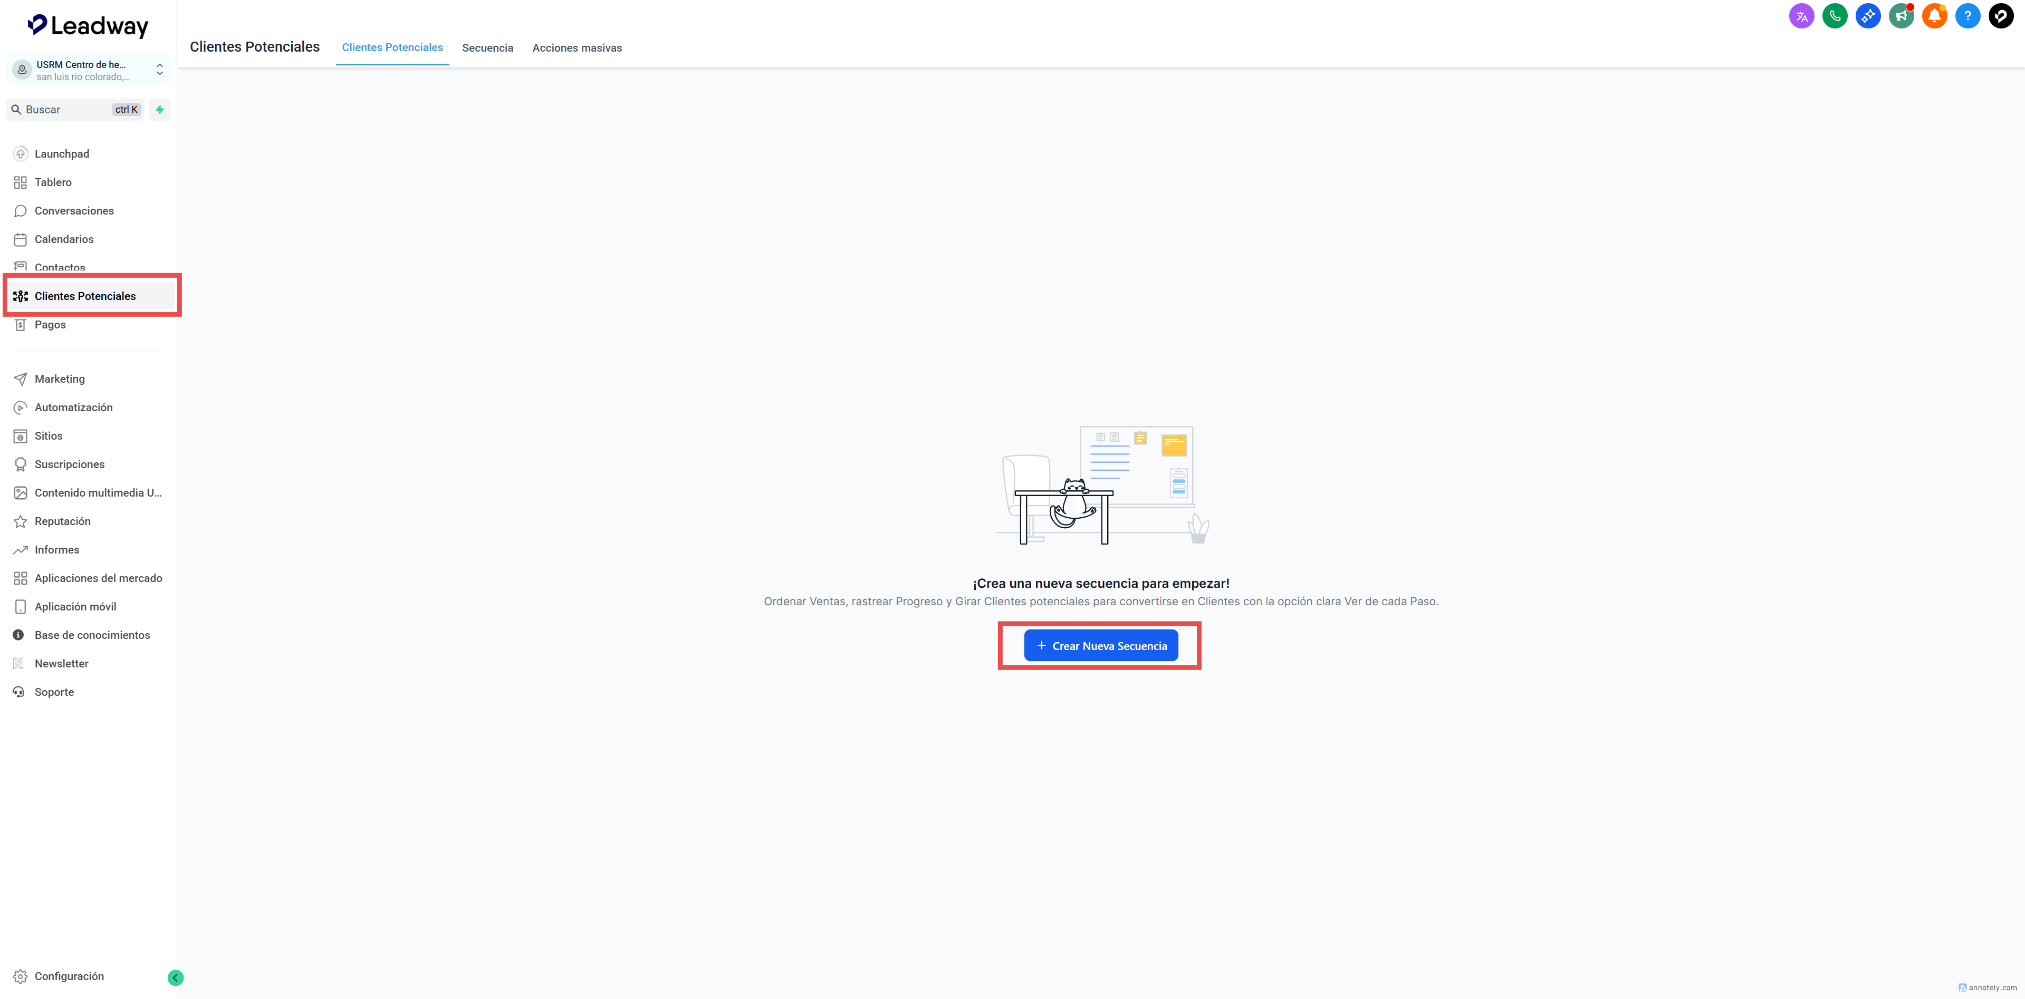Open the megaphone announcements icon
The width and height of the screenshot is (2025, 999).
(x=1901, y=16)
